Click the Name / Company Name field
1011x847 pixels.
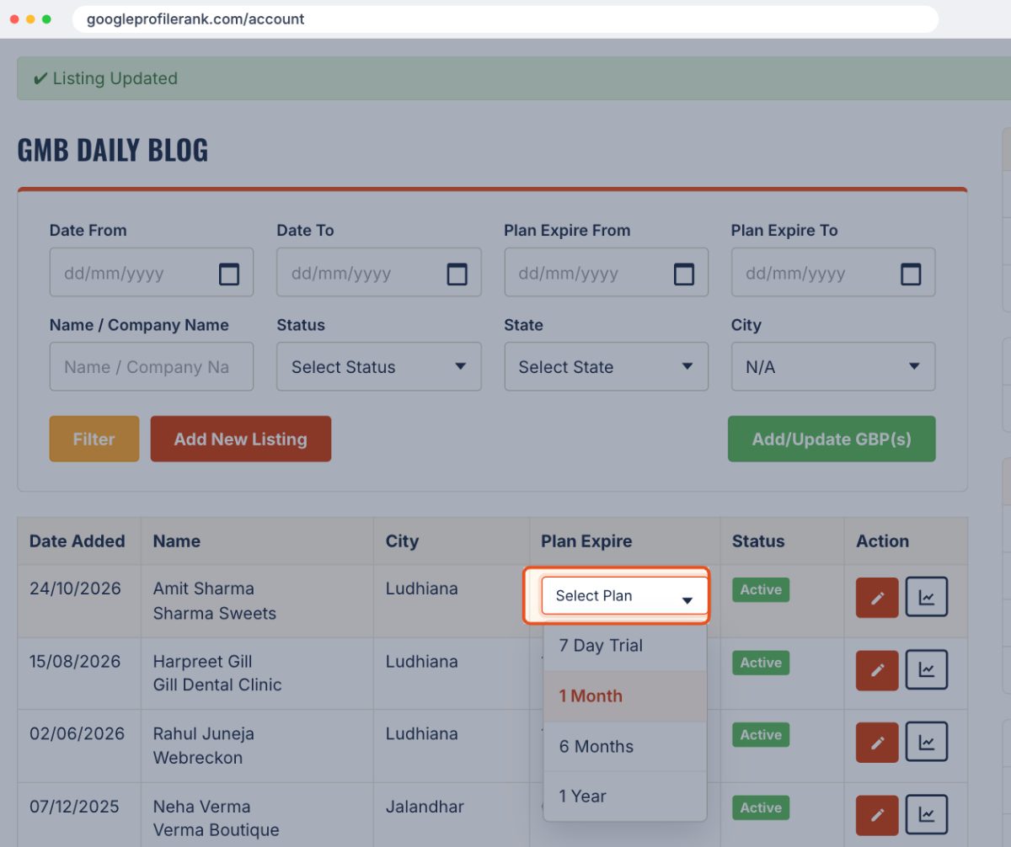click(152, 366)
